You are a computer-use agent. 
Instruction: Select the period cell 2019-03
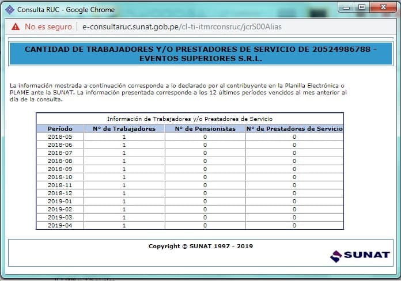click(x=60, y=217)
